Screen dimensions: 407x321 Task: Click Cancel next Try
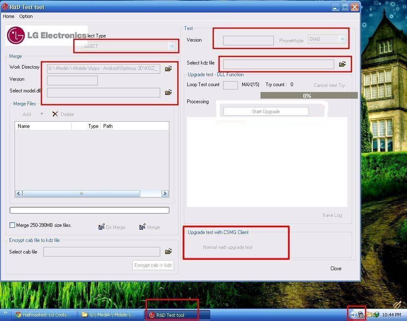[x=329, y=85]
